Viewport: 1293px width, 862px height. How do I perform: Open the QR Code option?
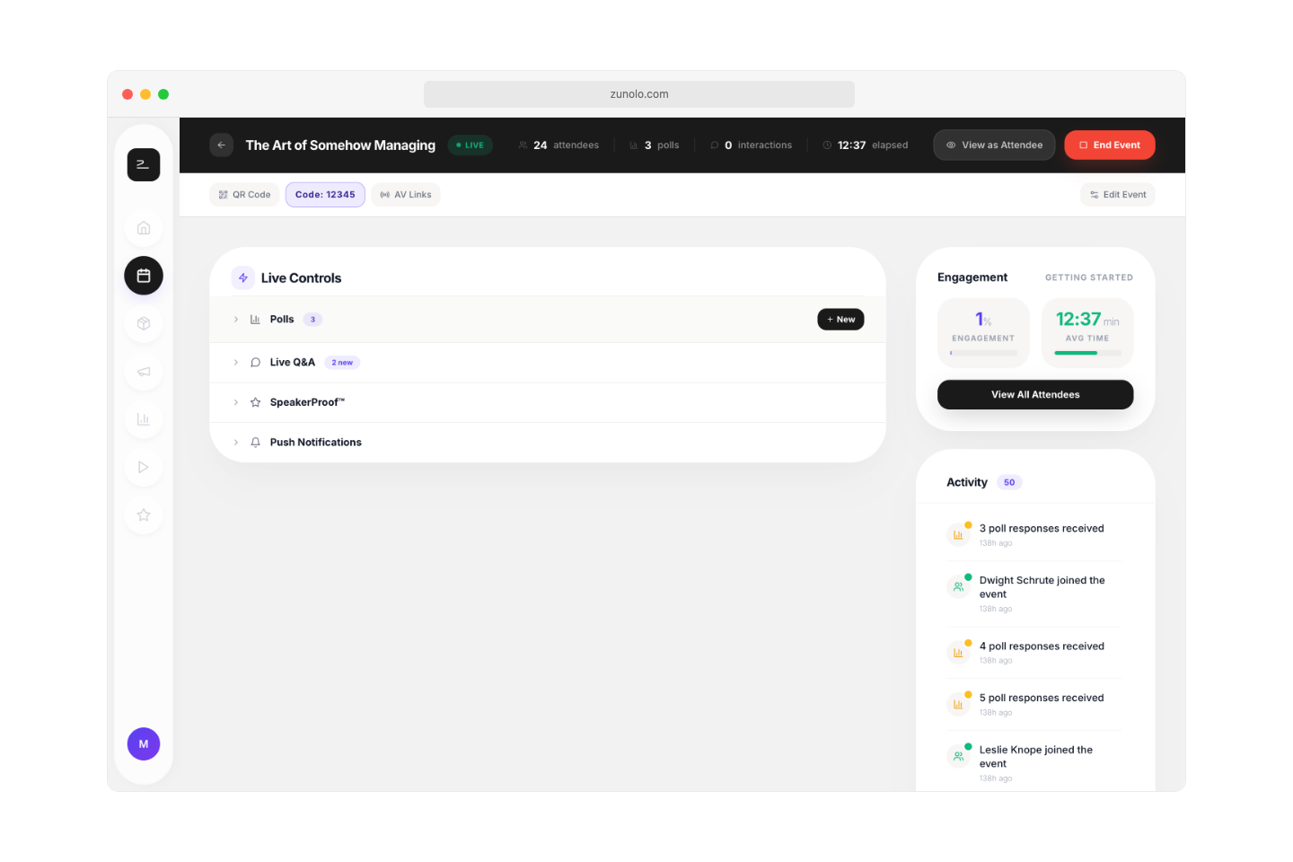(x=243, y=194)
